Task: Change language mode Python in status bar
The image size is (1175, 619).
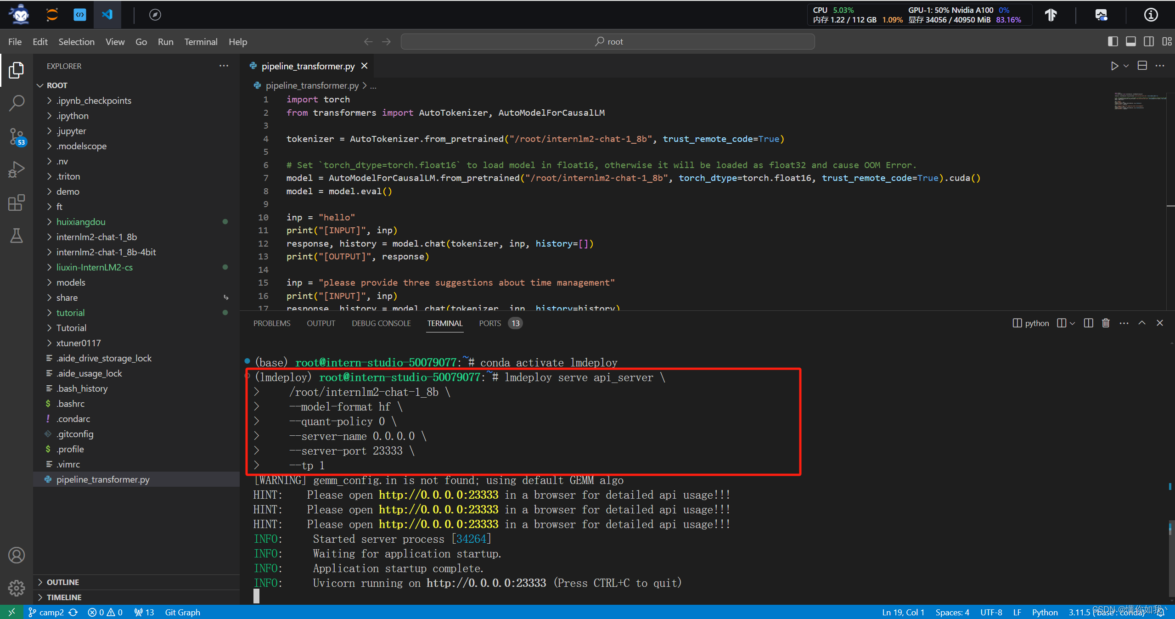Action: point(1045,612)
